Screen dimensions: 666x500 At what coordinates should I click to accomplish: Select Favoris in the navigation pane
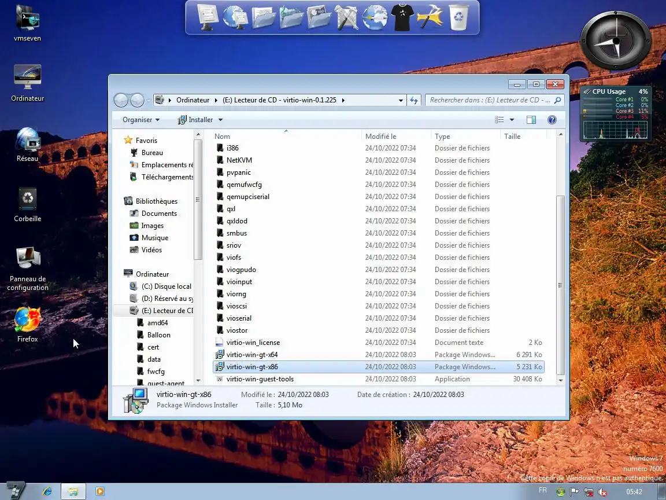point(146,140)
